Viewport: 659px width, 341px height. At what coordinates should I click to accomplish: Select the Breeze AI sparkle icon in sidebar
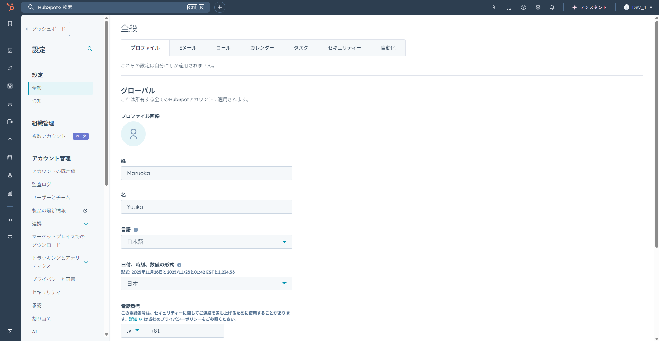tap(10, 220)
